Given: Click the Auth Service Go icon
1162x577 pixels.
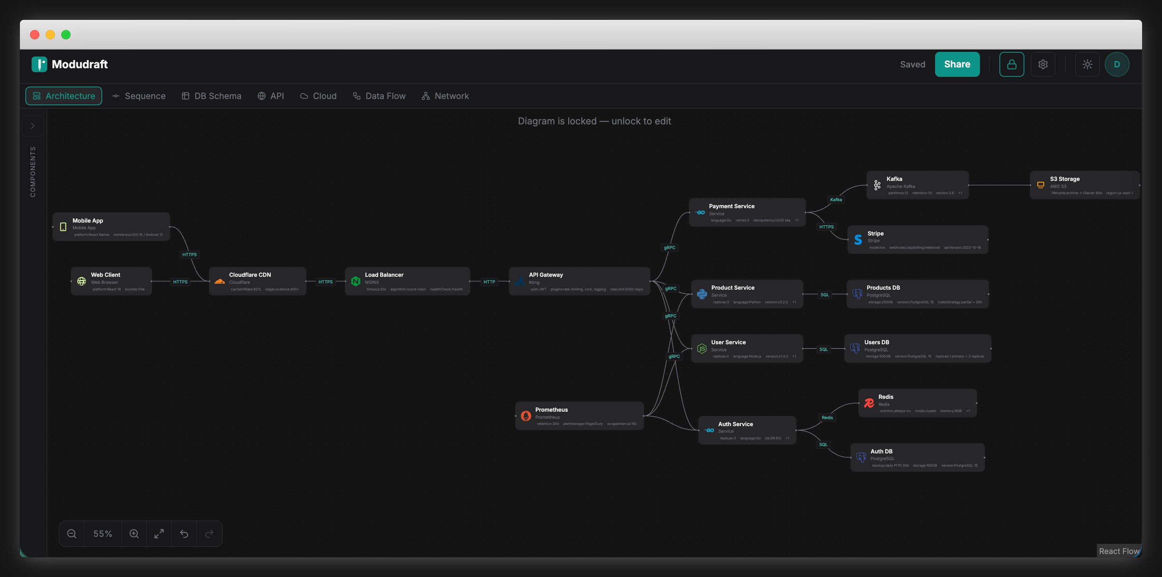Looking at the screenshot, I should click(x=709, y=430).
